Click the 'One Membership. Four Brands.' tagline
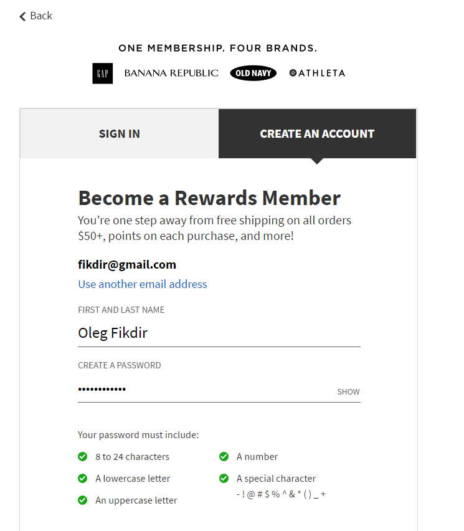The height and width of the screenshot is (531, 464). pos(218,48)
